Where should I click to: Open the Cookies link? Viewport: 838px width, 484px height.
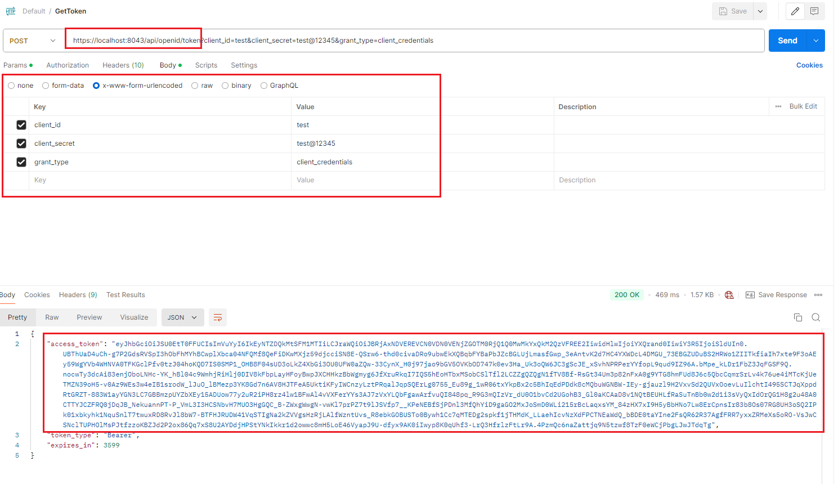click(809, 65)
